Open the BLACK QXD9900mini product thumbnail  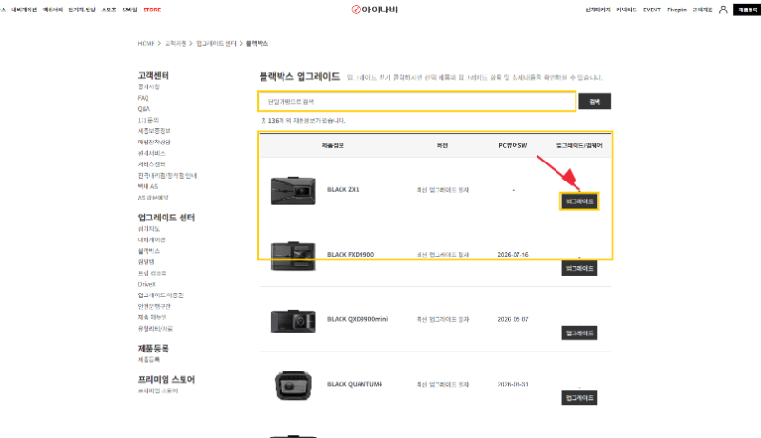293,320
